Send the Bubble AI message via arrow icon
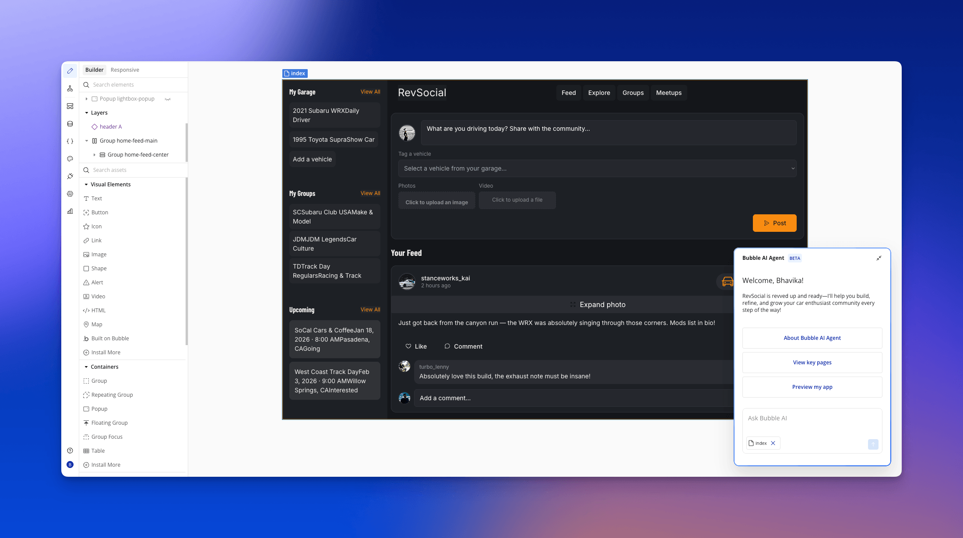Image resolution: width=963 pixels, height=538 pixels. coord(873,444)
